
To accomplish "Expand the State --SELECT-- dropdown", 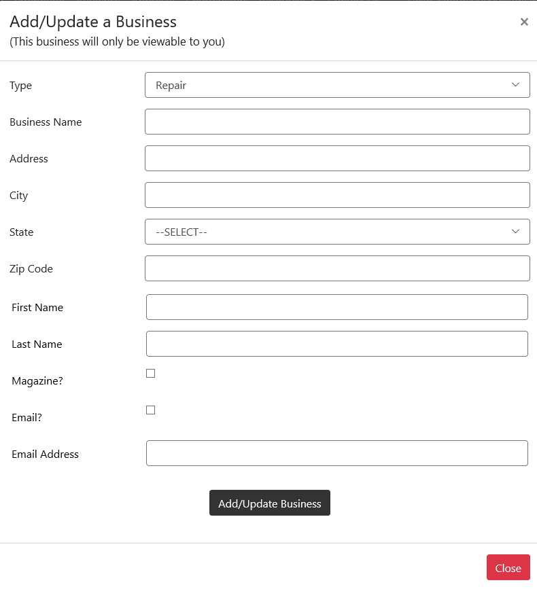I will 336,231.
